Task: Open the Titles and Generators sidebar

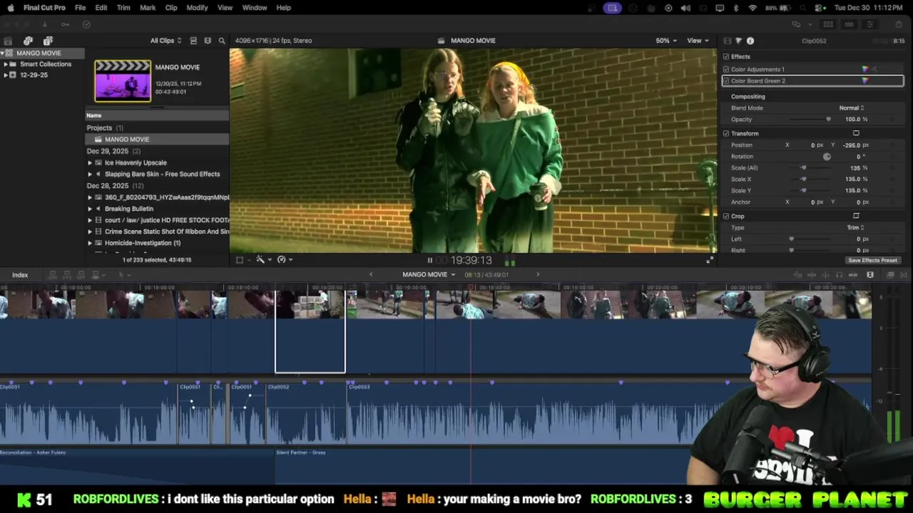Action: [x=48, y=41]
